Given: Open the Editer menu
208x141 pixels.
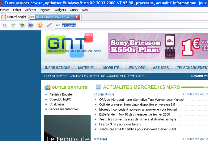Looking at the screenshot, I should tap(17, 10).
